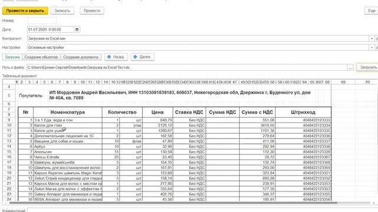Select the 'Цена' header cell

158,112
